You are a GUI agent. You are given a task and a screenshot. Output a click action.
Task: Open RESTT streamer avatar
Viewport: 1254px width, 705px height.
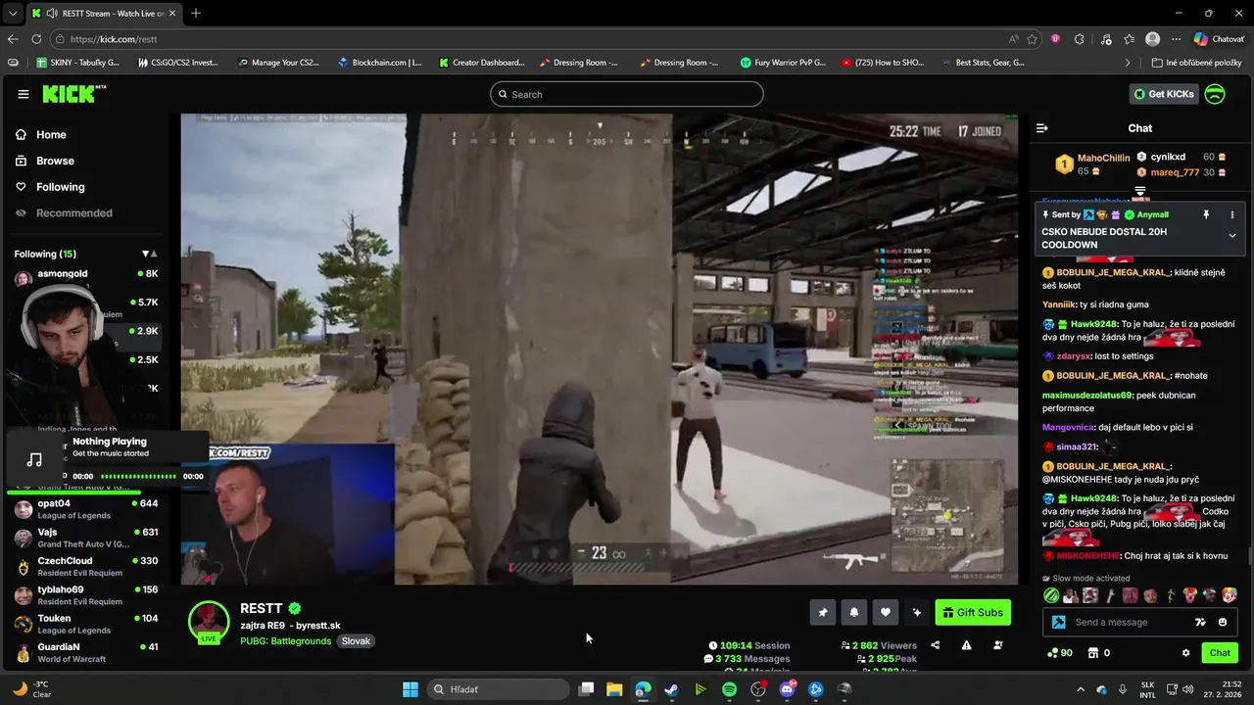click(x=209, y=622)
